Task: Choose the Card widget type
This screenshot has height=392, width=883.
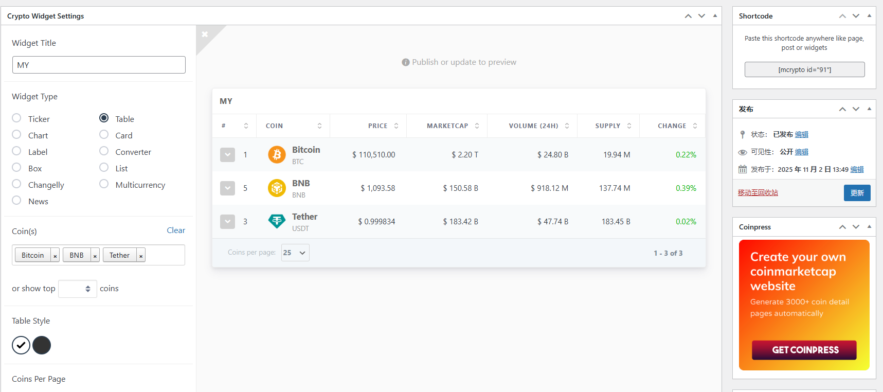Action: click(x=104, y=135)
